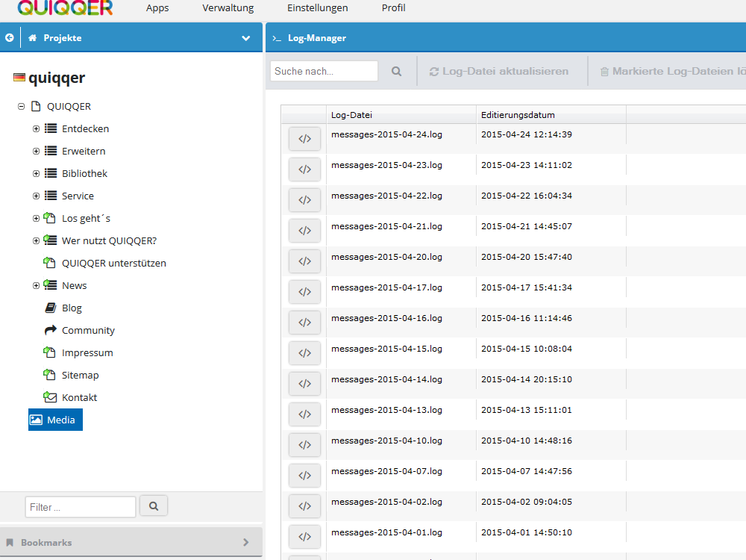The height and width of the screenshot is (560, 746).
Task: Open log viewer for messages-2015-04-15.log
Action: tap(304, 353)
